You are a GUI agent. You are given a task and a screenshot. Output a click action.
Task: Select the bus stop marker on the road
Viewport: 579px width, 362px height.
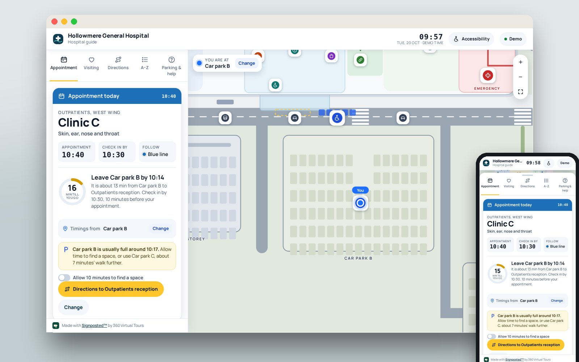point(225,118)
